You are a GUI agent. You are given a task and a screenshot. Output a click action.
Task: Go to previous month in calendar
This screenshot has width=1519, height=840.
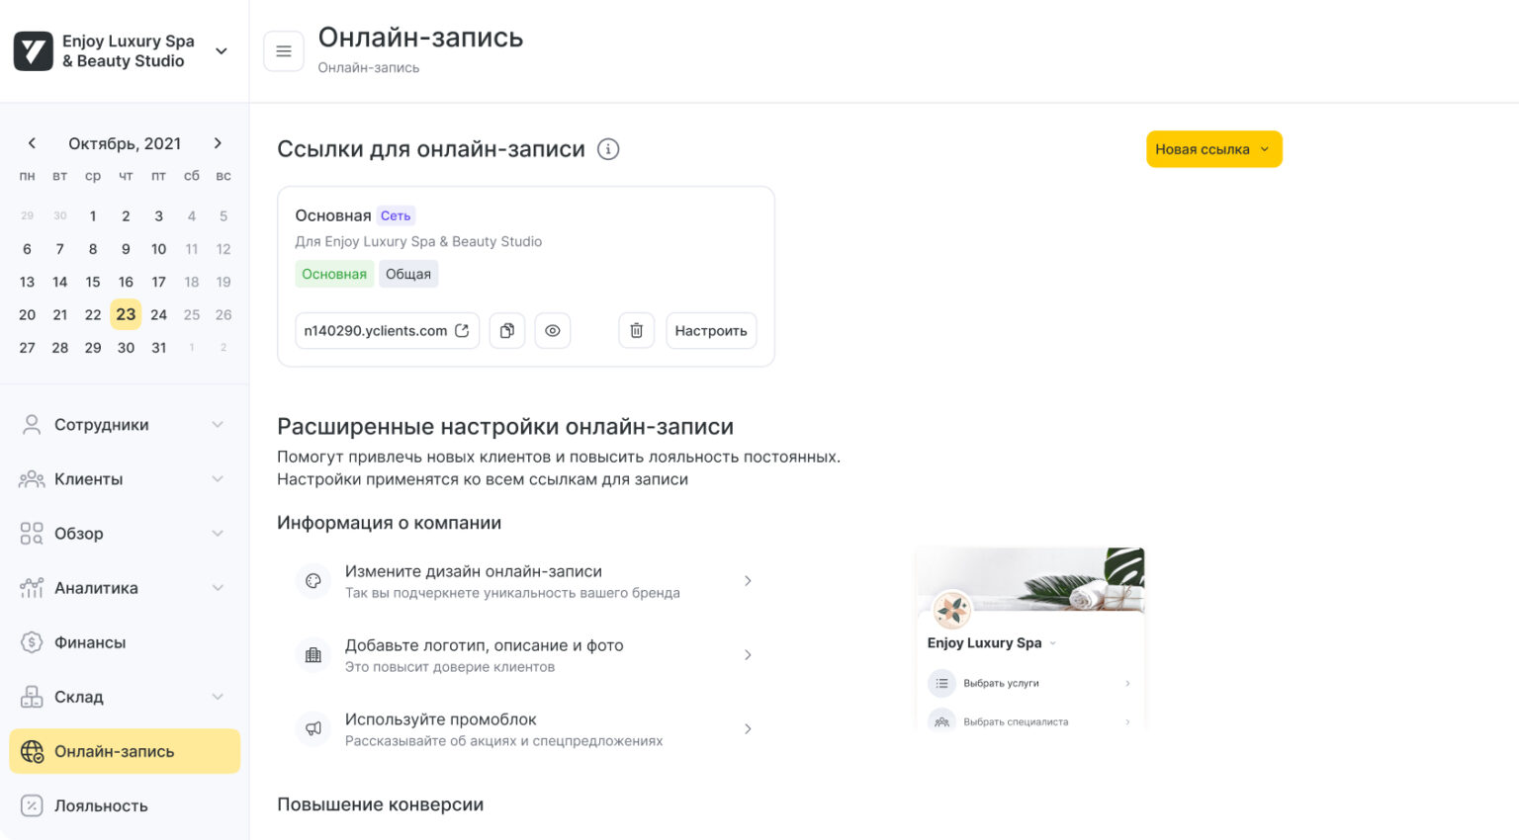32,143
